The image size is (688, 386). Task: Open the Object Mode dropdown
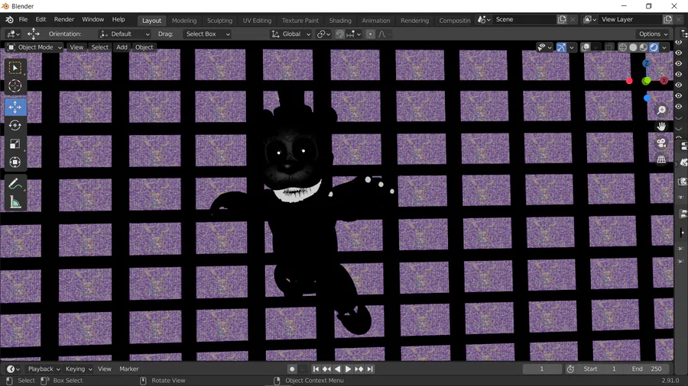pyautogui.click(x=34, y=47)
